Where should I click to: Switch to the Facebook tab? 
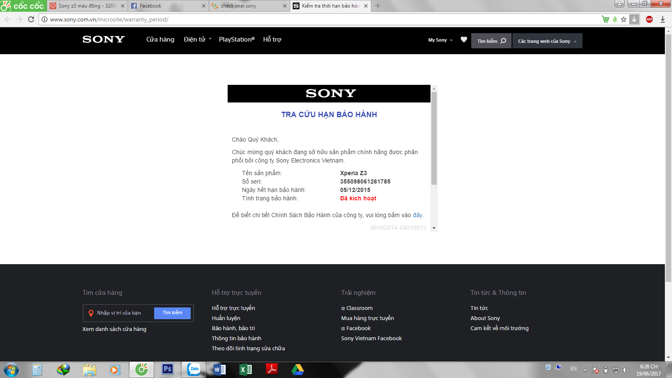168,6
